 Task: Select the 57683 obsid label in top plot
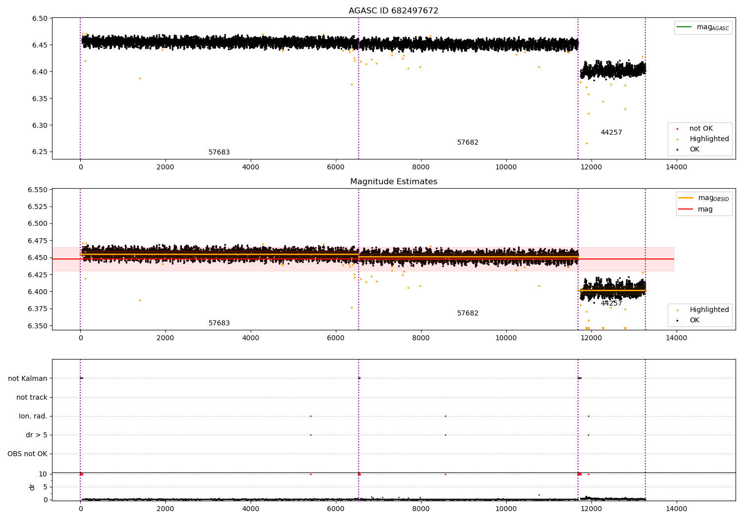click(219, 153)
